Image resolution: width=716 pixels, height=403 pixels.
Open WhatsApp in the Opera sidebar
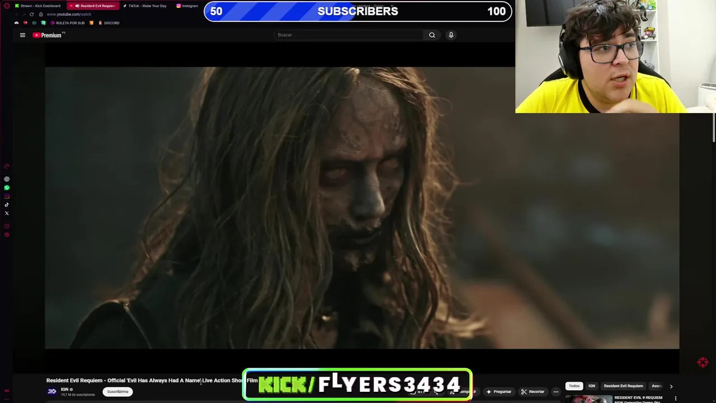coord(7,188)
